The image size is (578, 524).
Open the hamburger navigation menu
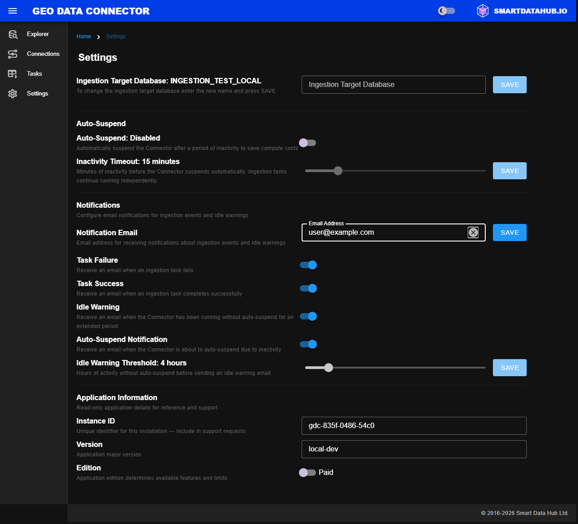pos(13,11)
